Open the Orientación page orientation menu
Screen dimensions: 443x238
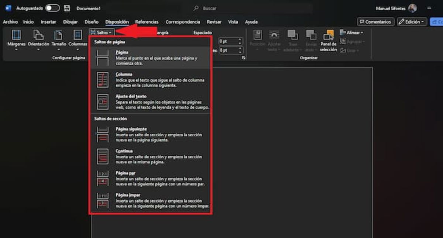tap(38, 39)
